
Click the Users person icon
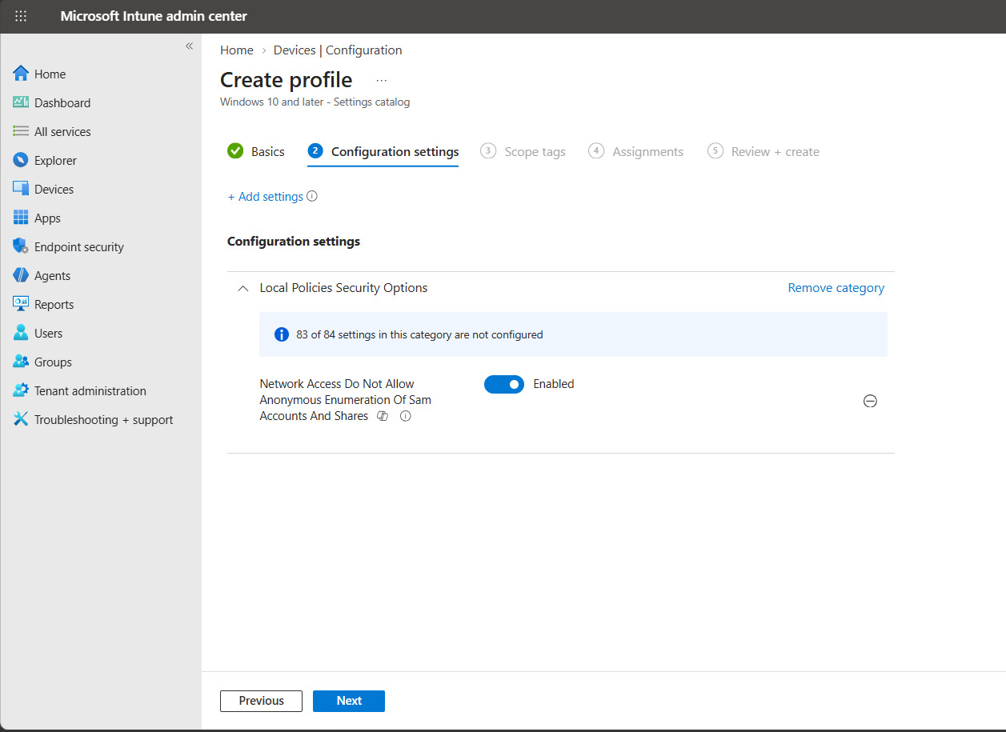(21, 333)
